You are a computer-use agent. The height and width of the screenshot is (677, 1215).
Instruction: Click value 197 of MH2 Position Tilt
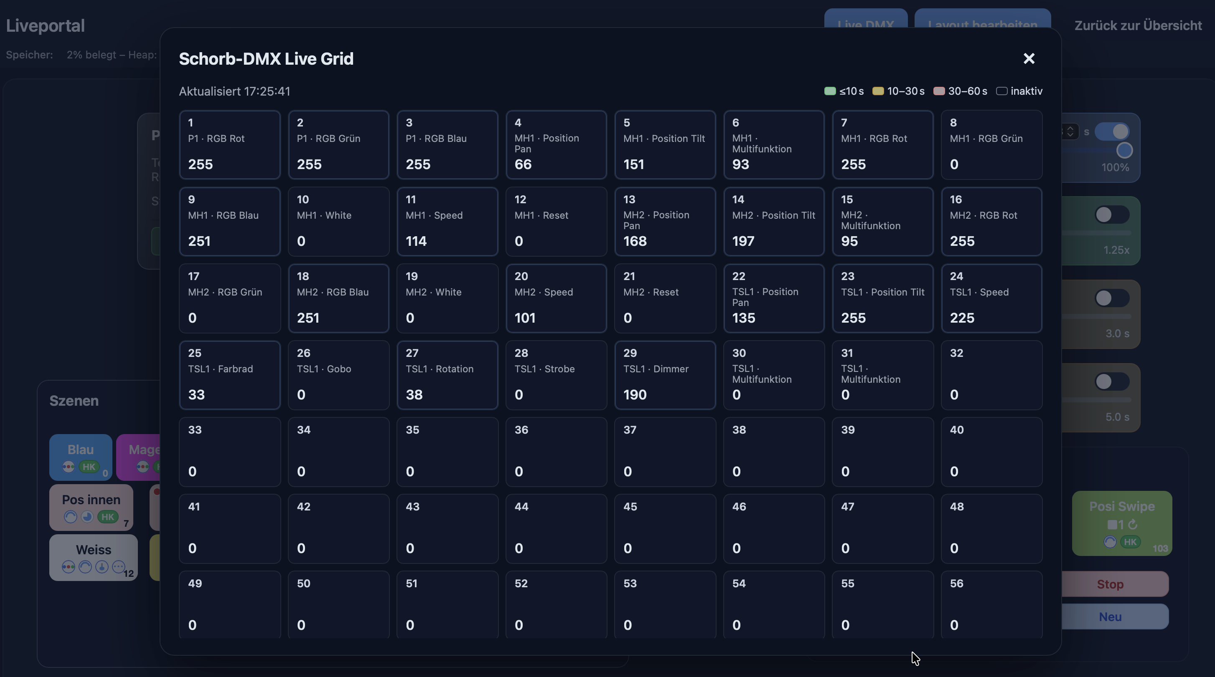743,241
